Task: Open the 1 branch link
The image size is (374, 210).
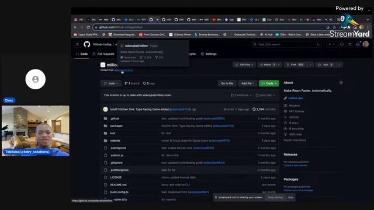Action: point(132,83)
